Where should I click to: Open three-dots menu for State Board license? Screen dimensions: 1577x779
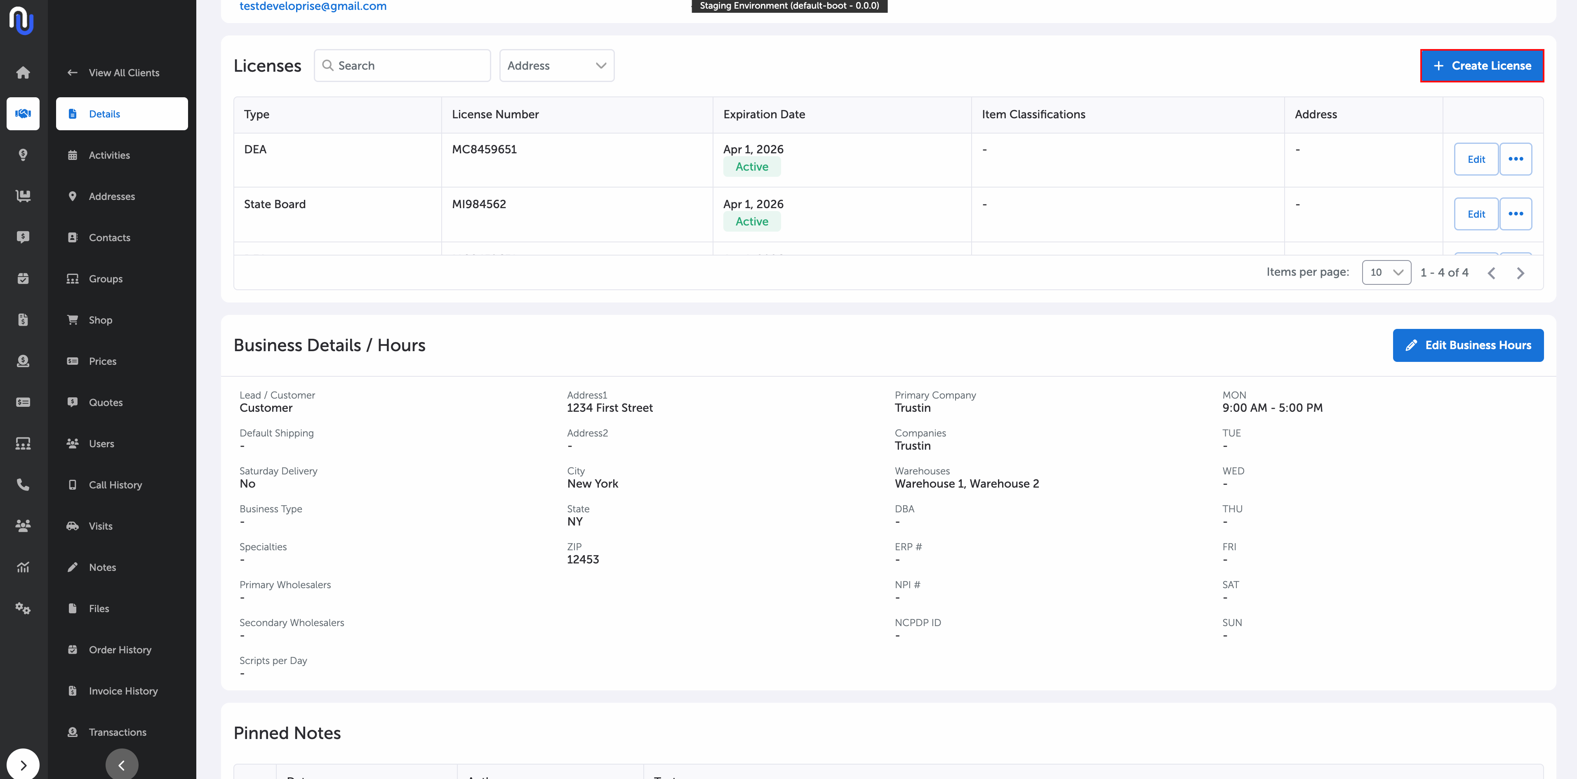1515,214
